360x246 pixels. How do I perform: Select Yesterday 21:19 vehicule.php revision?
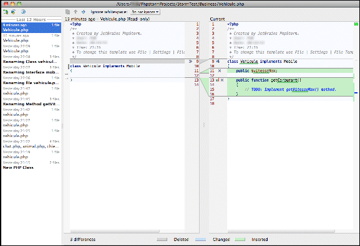31,154
